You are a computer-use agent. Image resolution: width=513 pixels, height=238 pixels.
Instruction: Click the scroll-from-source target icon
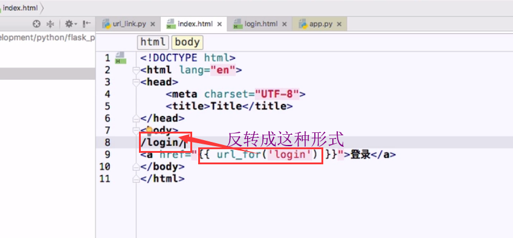click(36, 24)
